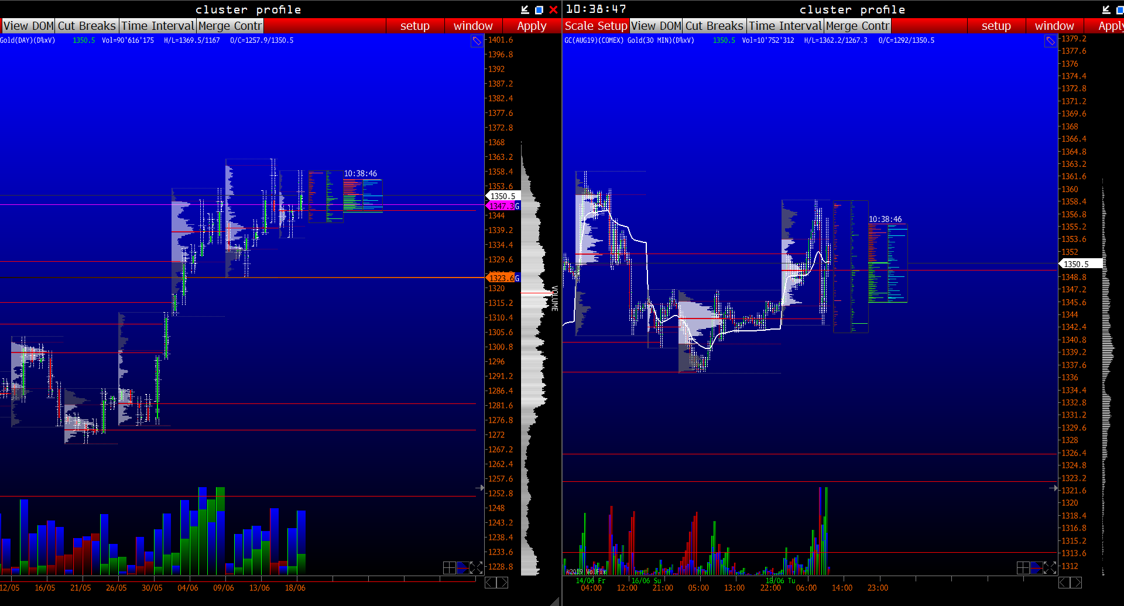The height and width of the screenshot is (606, 1124).
Task: Click the Gold(DAY)(D%xV) instrument label
Action: click(x=28, y=40)
